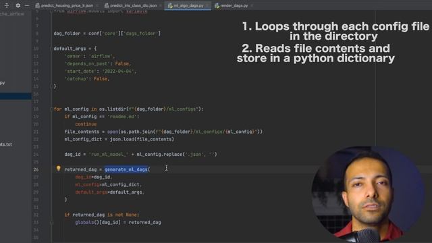The height and width of the screenshot is (243, 432).
Task: Click the 'owner': 'airflow' line
Action: pyautogui.click(x=90, y=56)
